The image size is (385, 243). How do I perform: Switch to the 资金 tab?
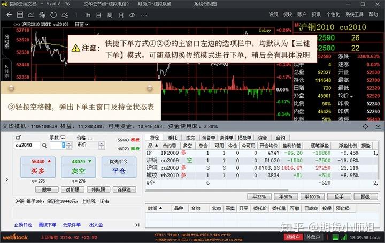[263, 138]
